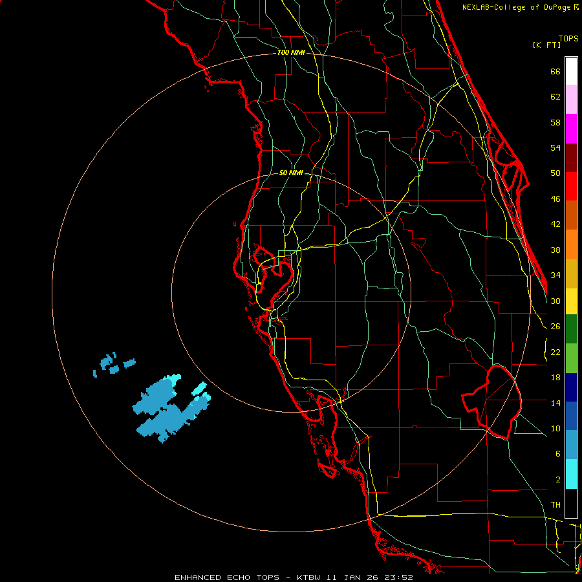Select the light pink legend color swatch
582x582 pixels.
(x=571, y=100)
